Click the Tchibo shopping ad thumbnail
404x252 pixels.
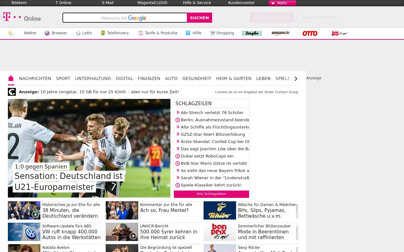220,210
